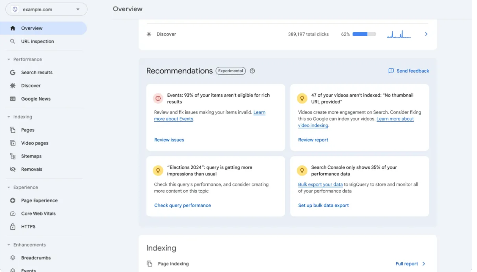Click the Page Experience icon in sidebar
The width and height of the screenshot is (477, 272).
tap(13, 201)
